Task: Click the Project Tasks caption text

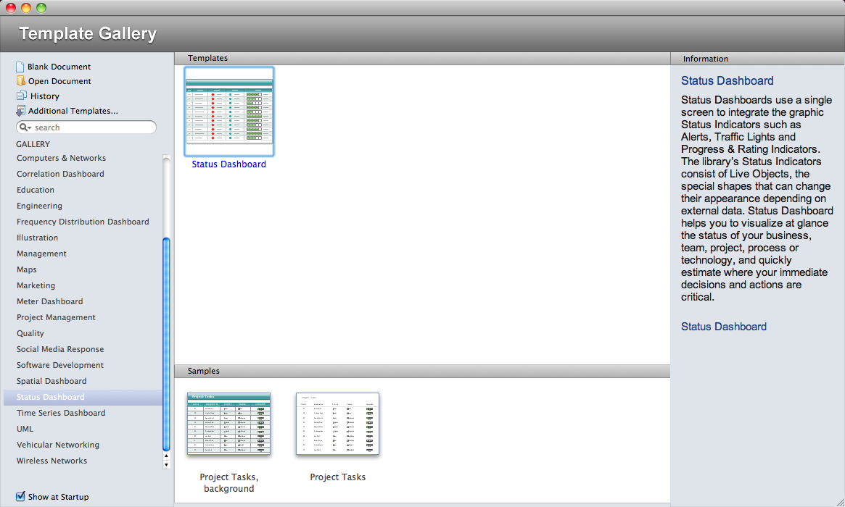Action: [337, 477]
